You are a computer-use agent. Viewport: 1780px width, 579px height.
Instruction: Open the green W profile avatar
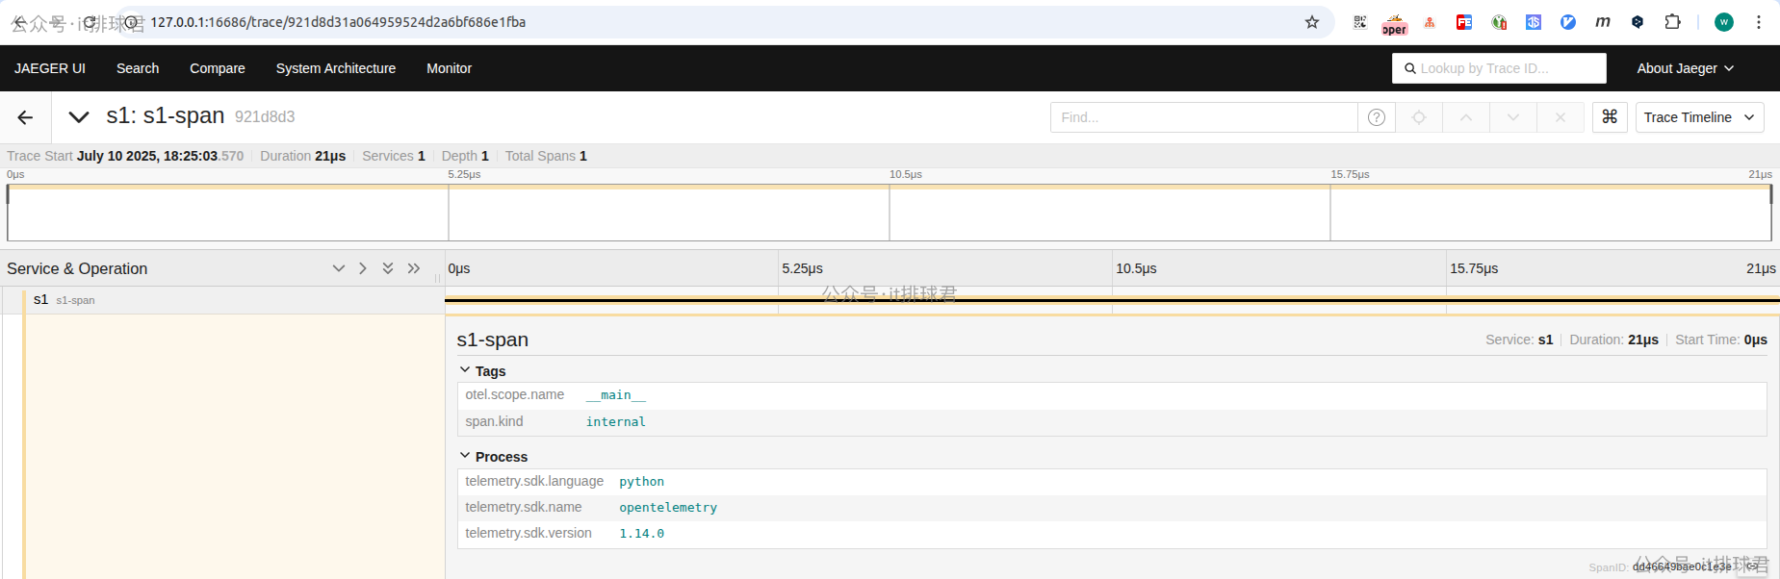pos(1724,22)
